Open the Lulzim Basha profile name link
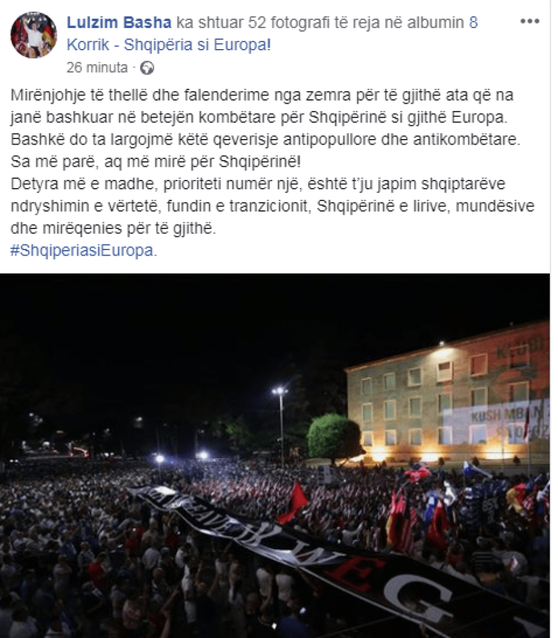Screen dimensions: 558x638 (119, 22)
